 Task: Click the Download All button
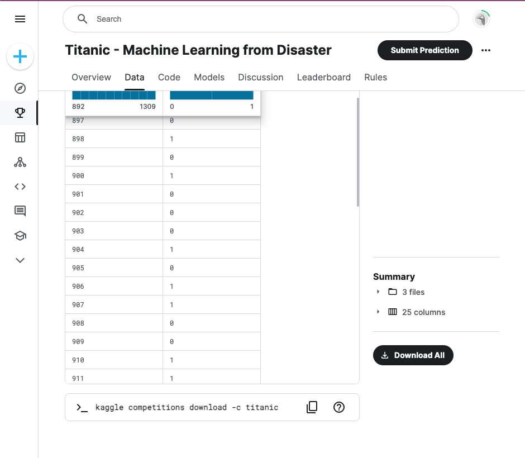pos(413,355)
